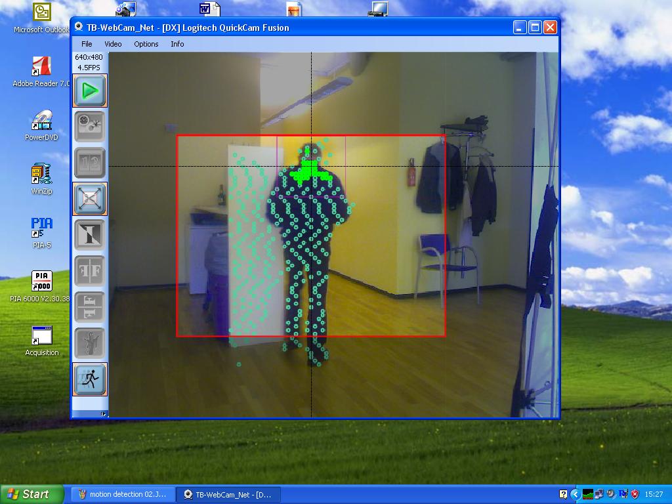The width and height of the screenshot is (672, 504).
Task: Close the TB-WebCam_Net window
Action: tap(550, 28)
